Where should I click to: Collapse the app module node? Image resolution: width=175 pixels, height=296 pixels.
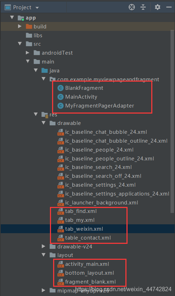12,17
